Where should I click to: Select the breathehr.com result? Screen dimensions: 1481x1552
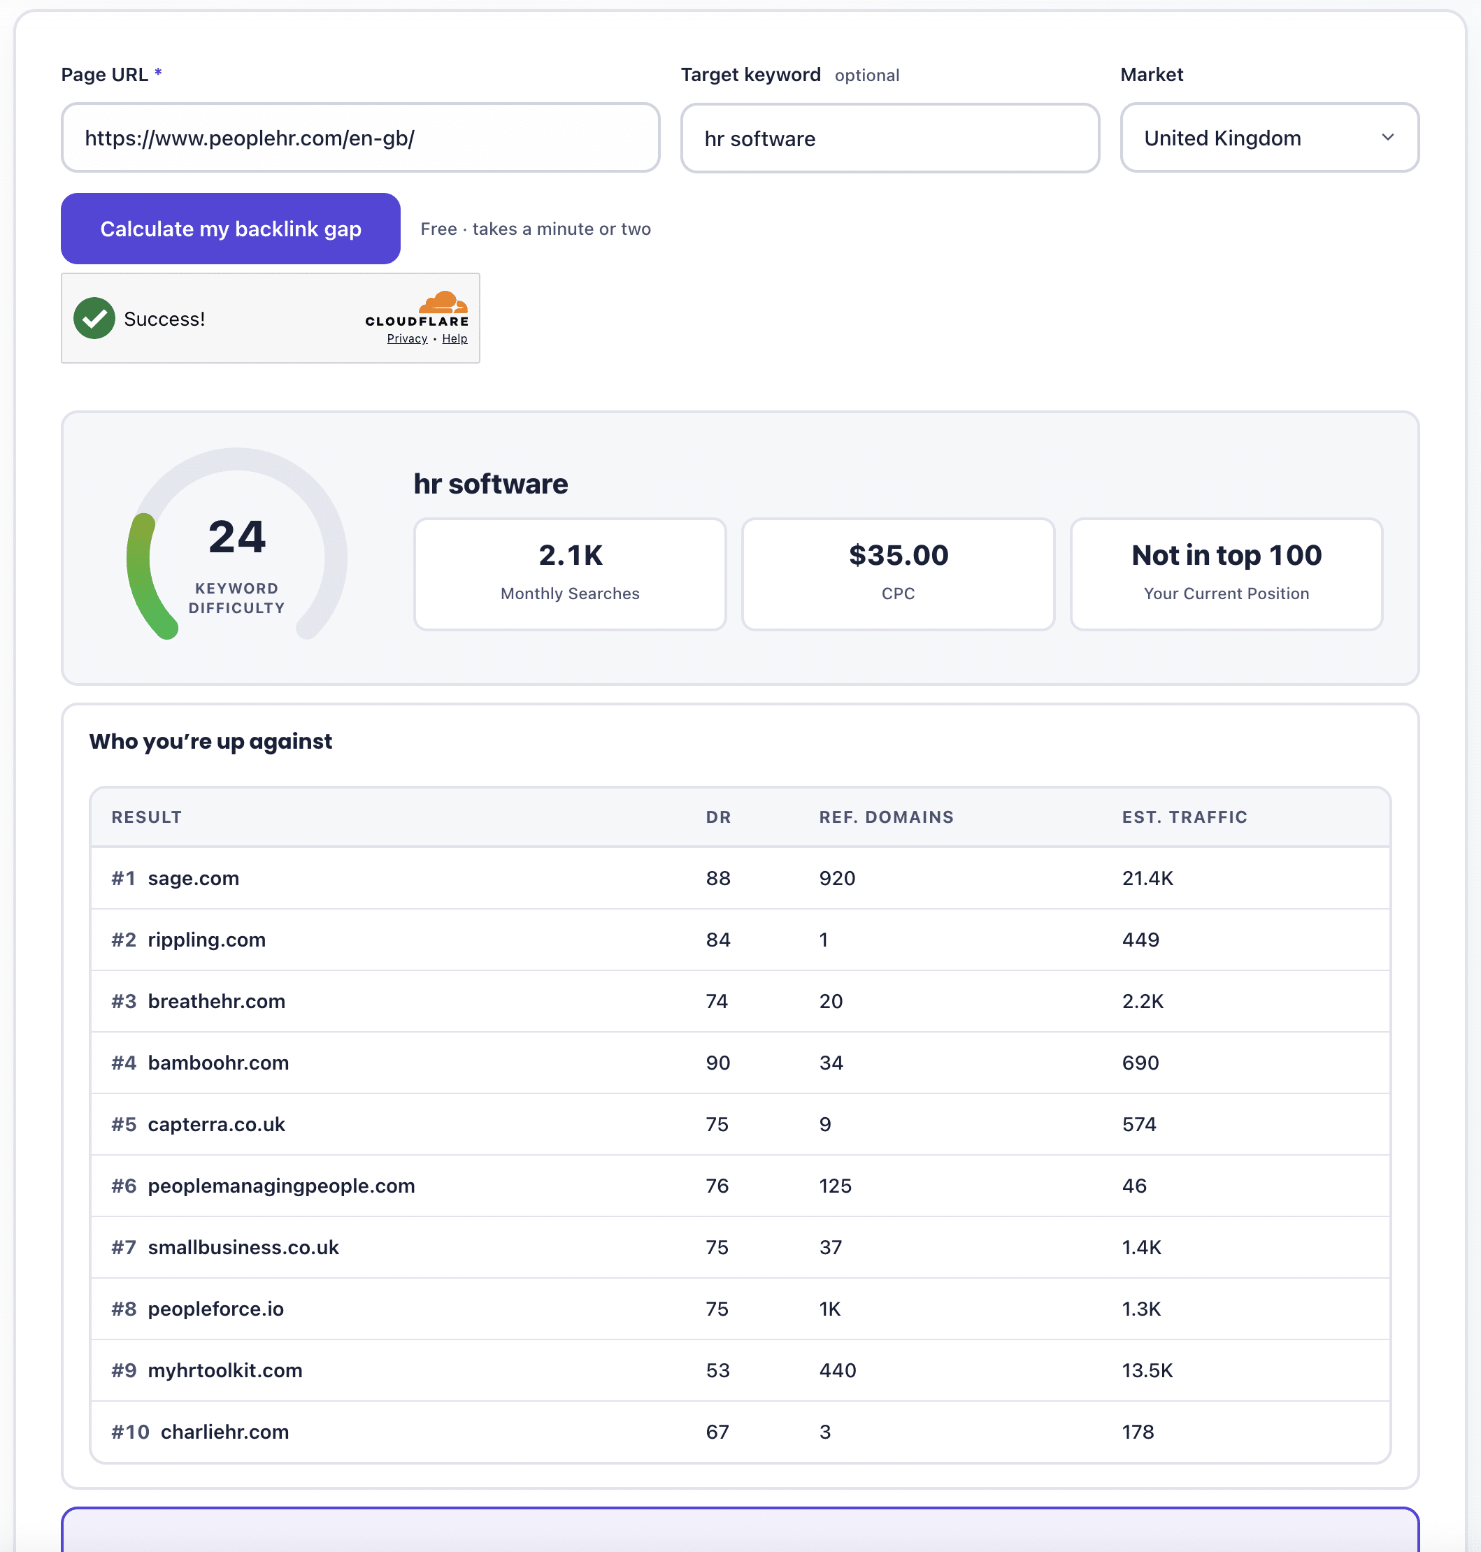pyautogui.click(x=740, y=1001)
